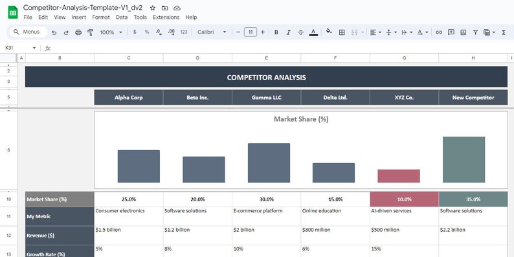The height and width of the screenshot is (257, 514).
Task: Click the Merge cells icon
Action: pyautogui.click(x=354, y=32)
